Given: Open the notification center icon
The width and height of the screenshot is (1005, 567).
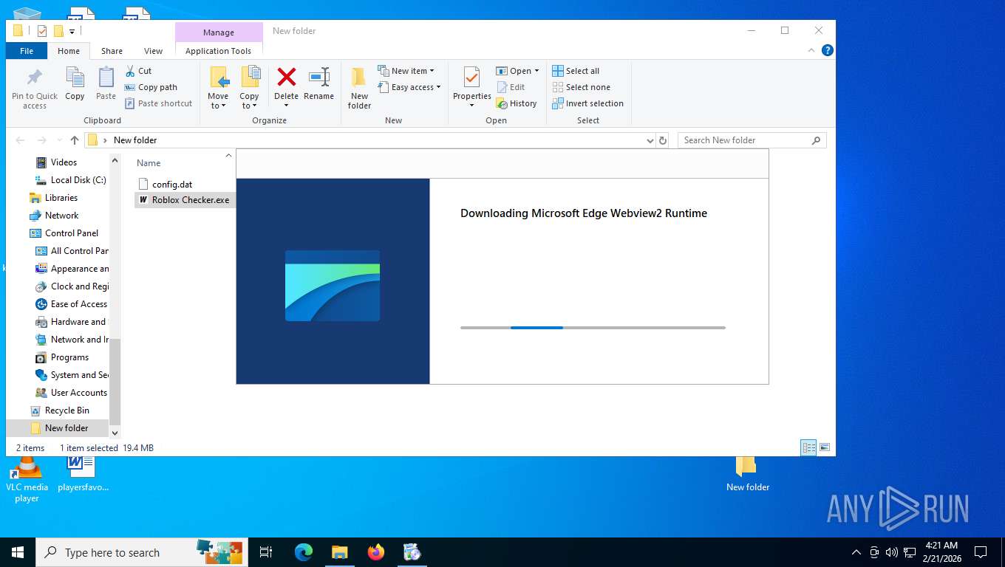Looking at the screenshot, I should (981, 552).
